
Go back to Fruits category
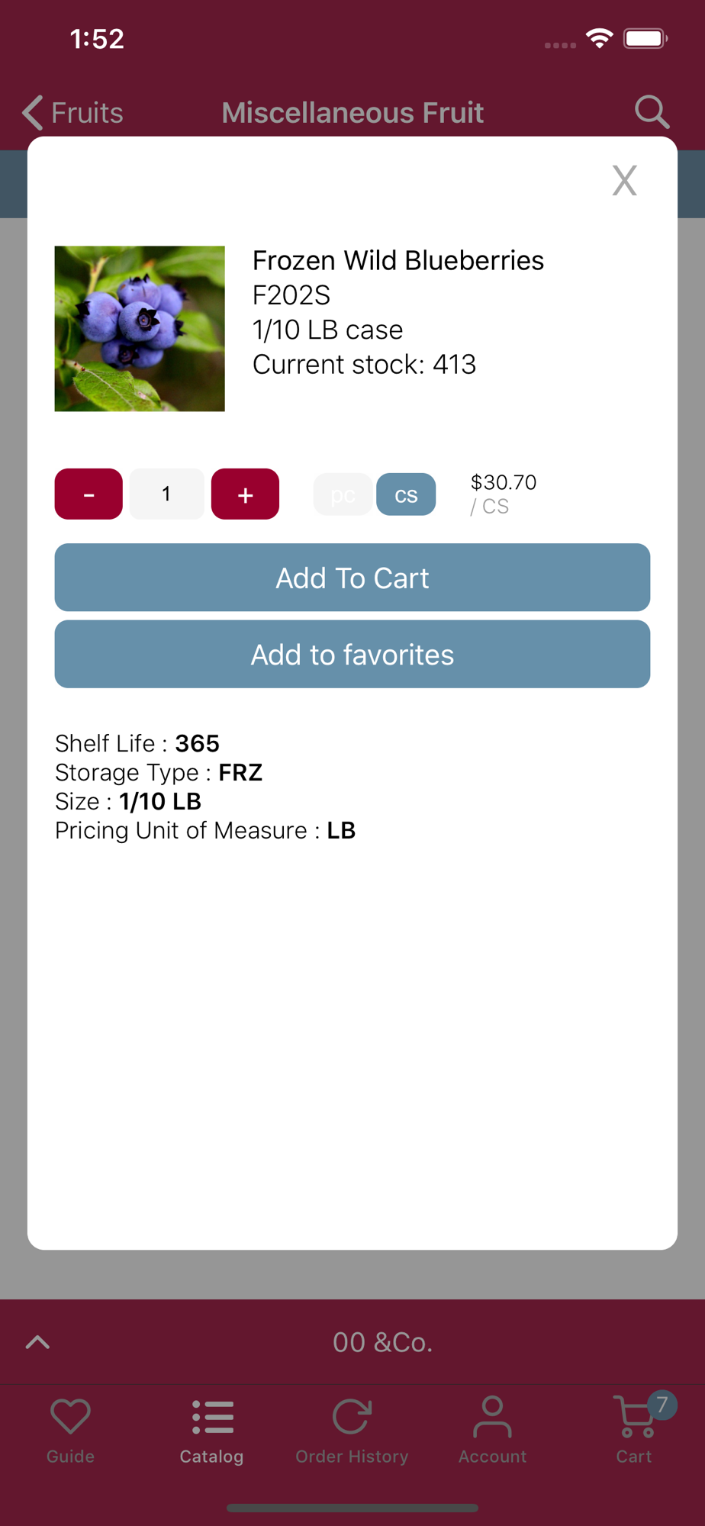(73, 113)
